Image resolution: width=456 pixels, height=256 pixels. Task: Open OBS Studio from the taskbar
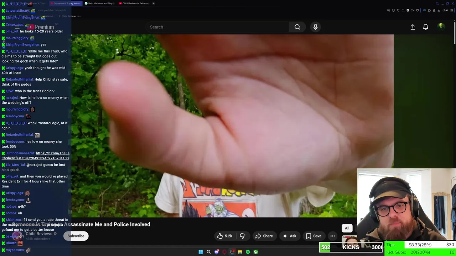tap(232, 252)
